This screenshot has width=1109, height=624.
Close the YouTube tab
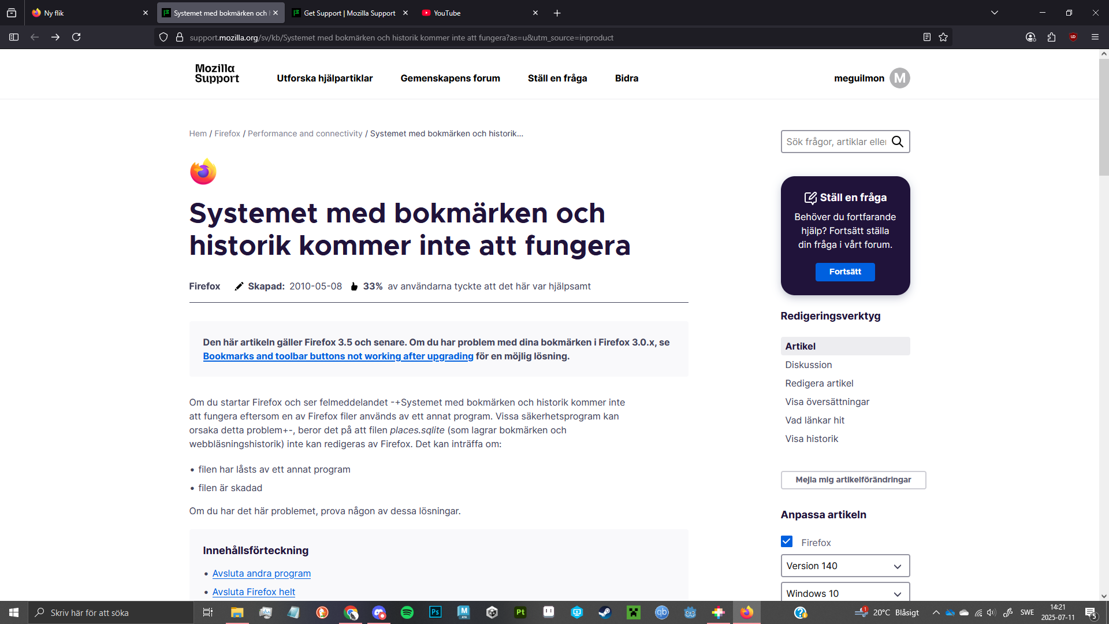[535, 13]
